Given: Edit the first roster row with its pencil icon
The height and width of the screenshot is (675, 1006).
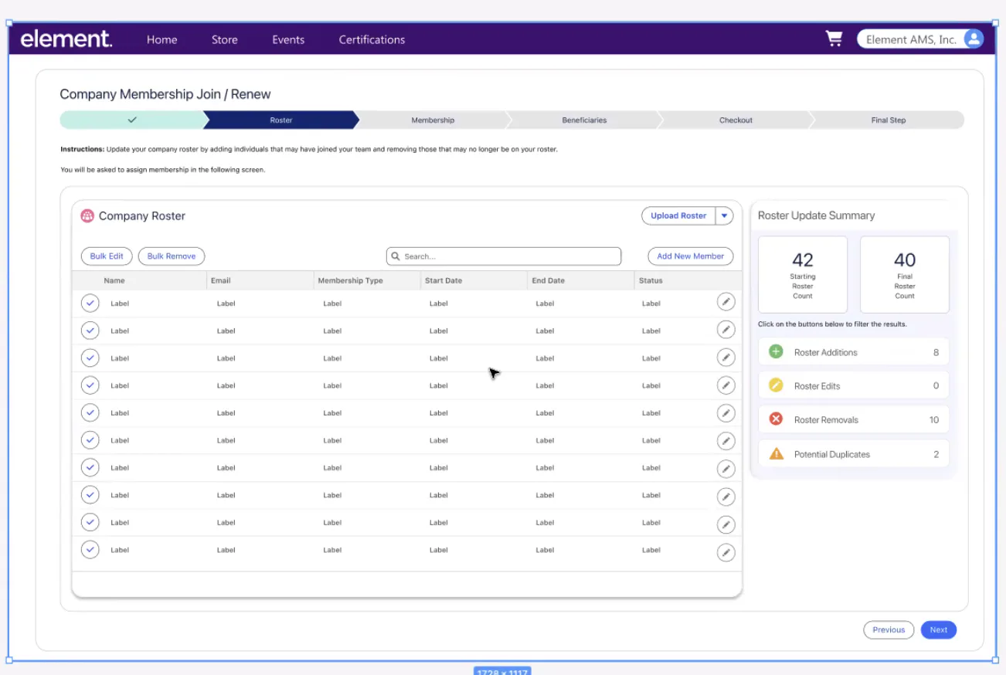Looking at the screenshot, I should 726,302.
